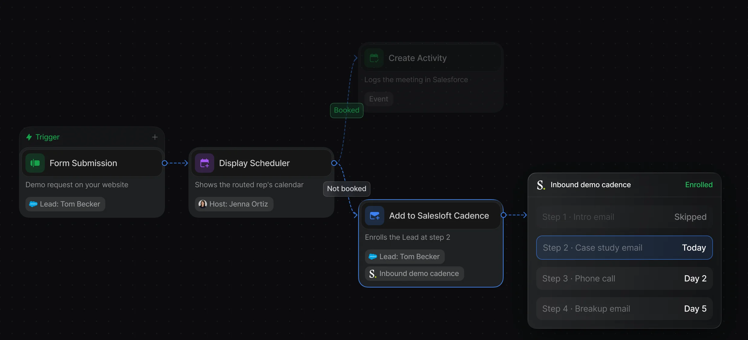The width and height of the screenshot is (748, 340).
Task: Click Inbound demo cadence panel title
Action: tap(591, 185)
